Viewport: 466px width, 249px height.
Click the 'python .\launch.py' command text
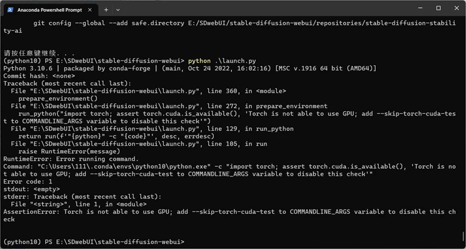(x=222, y=61)
